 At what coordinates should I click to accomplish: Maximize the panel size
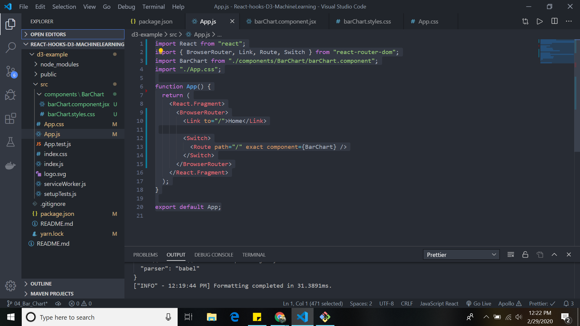click(554, 254)
